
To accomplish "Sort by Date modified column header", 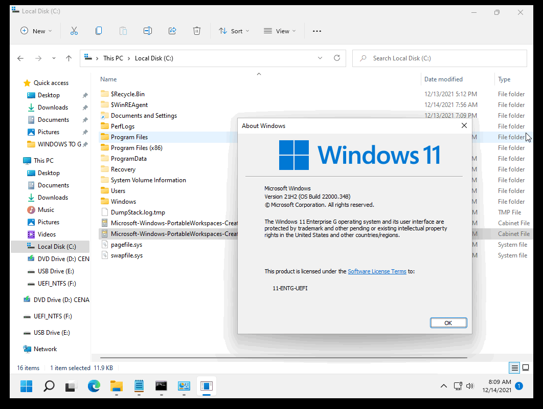I will [443, 79].
